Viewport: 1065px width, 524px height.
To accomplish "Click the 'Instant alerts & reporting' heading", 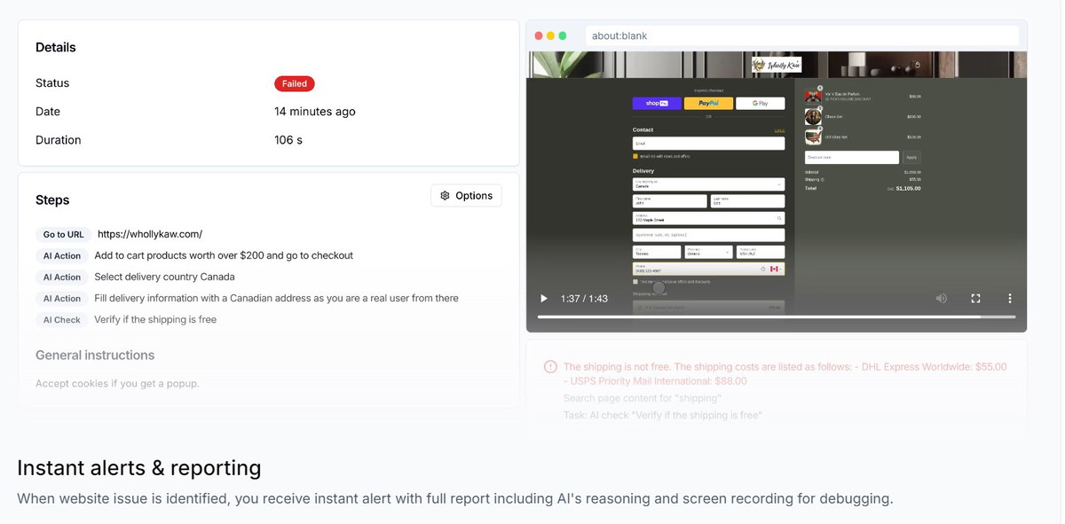I will (x=139, y=468).
